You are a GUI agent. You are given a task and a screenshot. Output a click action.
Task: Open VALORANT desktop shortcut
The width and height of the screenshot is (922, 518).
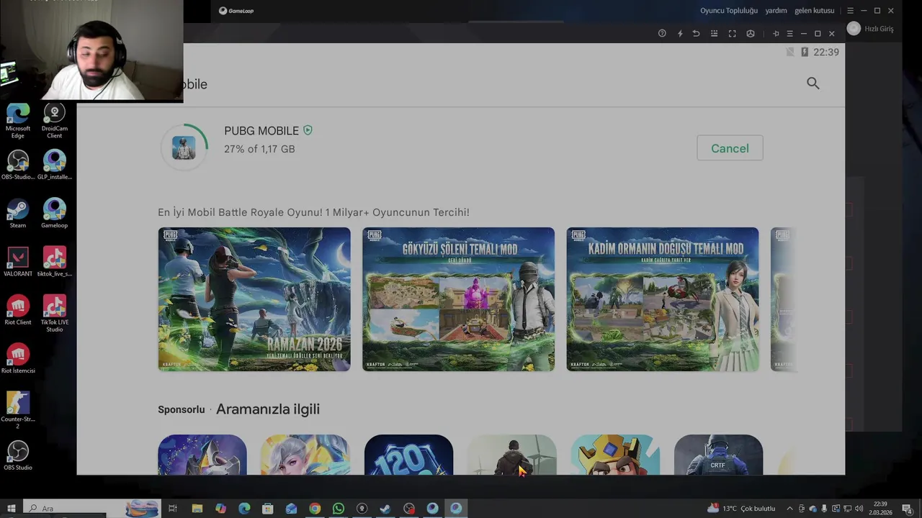tap(18, 262)
